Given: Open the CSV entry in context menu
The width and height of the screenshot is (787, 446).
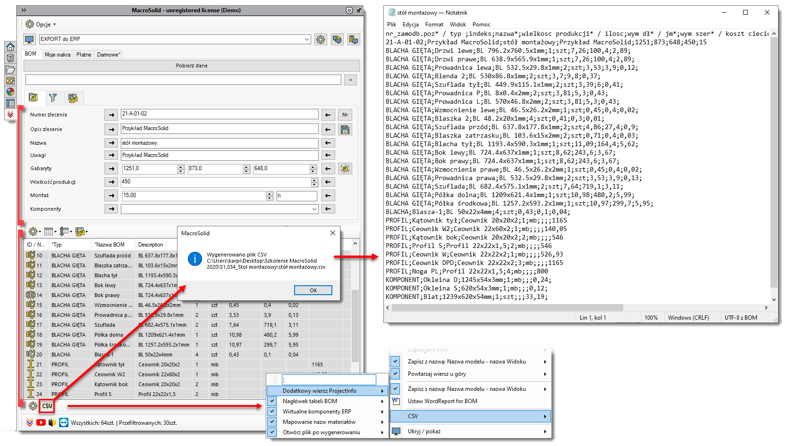Looking at the screenshot, I should pyautogui.click(x=470, y=416).
